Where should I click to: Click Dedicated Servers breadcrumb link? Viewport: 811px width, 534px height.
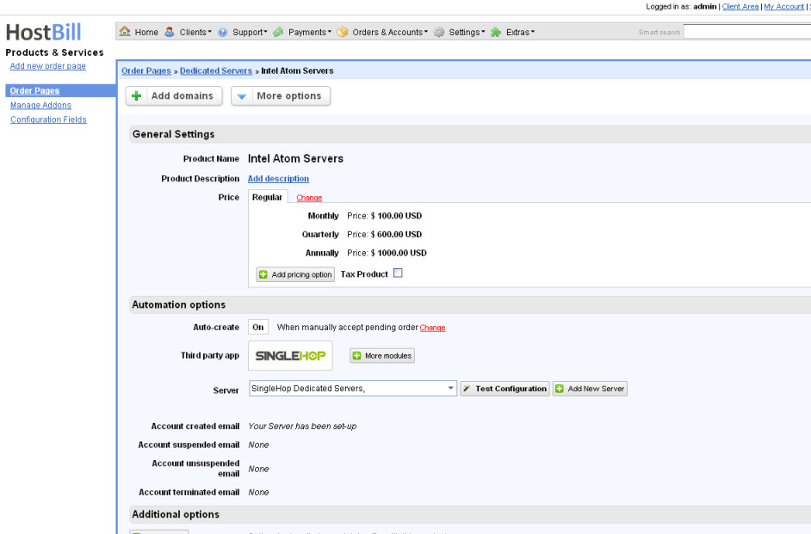click(x=216, y=71)
